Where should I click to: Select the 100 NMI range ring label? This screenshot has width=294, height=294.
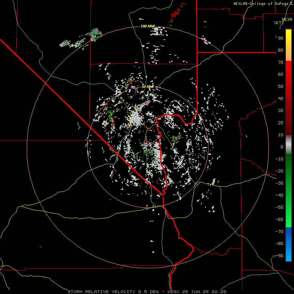pyautogui.click(x=148, y=26)
